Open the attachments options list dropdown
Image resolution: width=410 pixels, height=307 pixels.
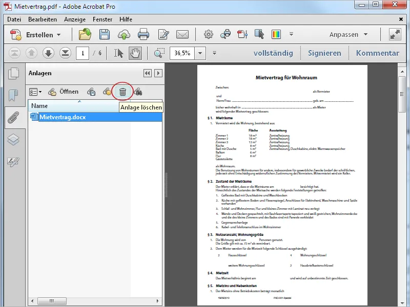[x=35, y=92]
